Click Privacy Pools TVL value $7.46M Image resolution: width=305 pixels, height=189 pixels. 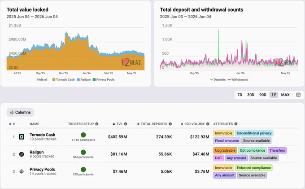pyautogui.click(x=120, y=171)
